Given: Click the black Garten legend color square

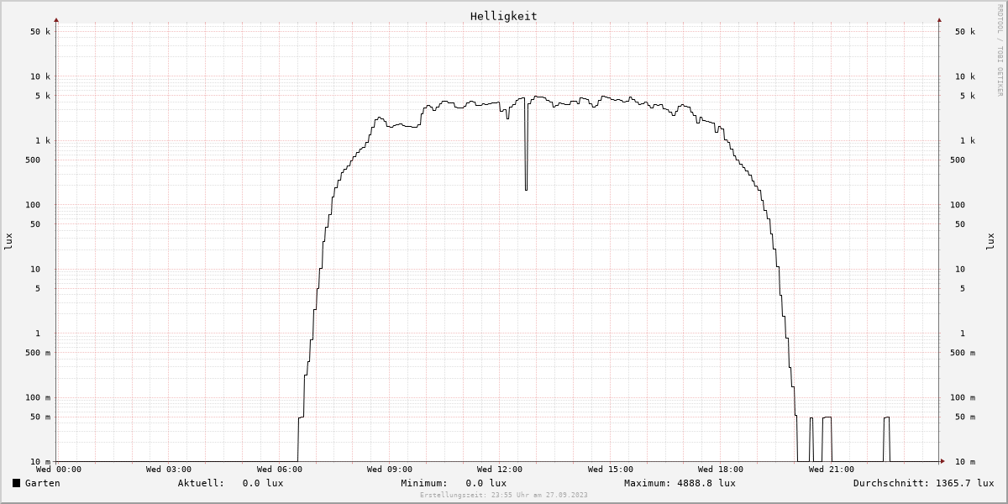Looking at the screenshot, I should pyautogui.click(x=16, y=483).
